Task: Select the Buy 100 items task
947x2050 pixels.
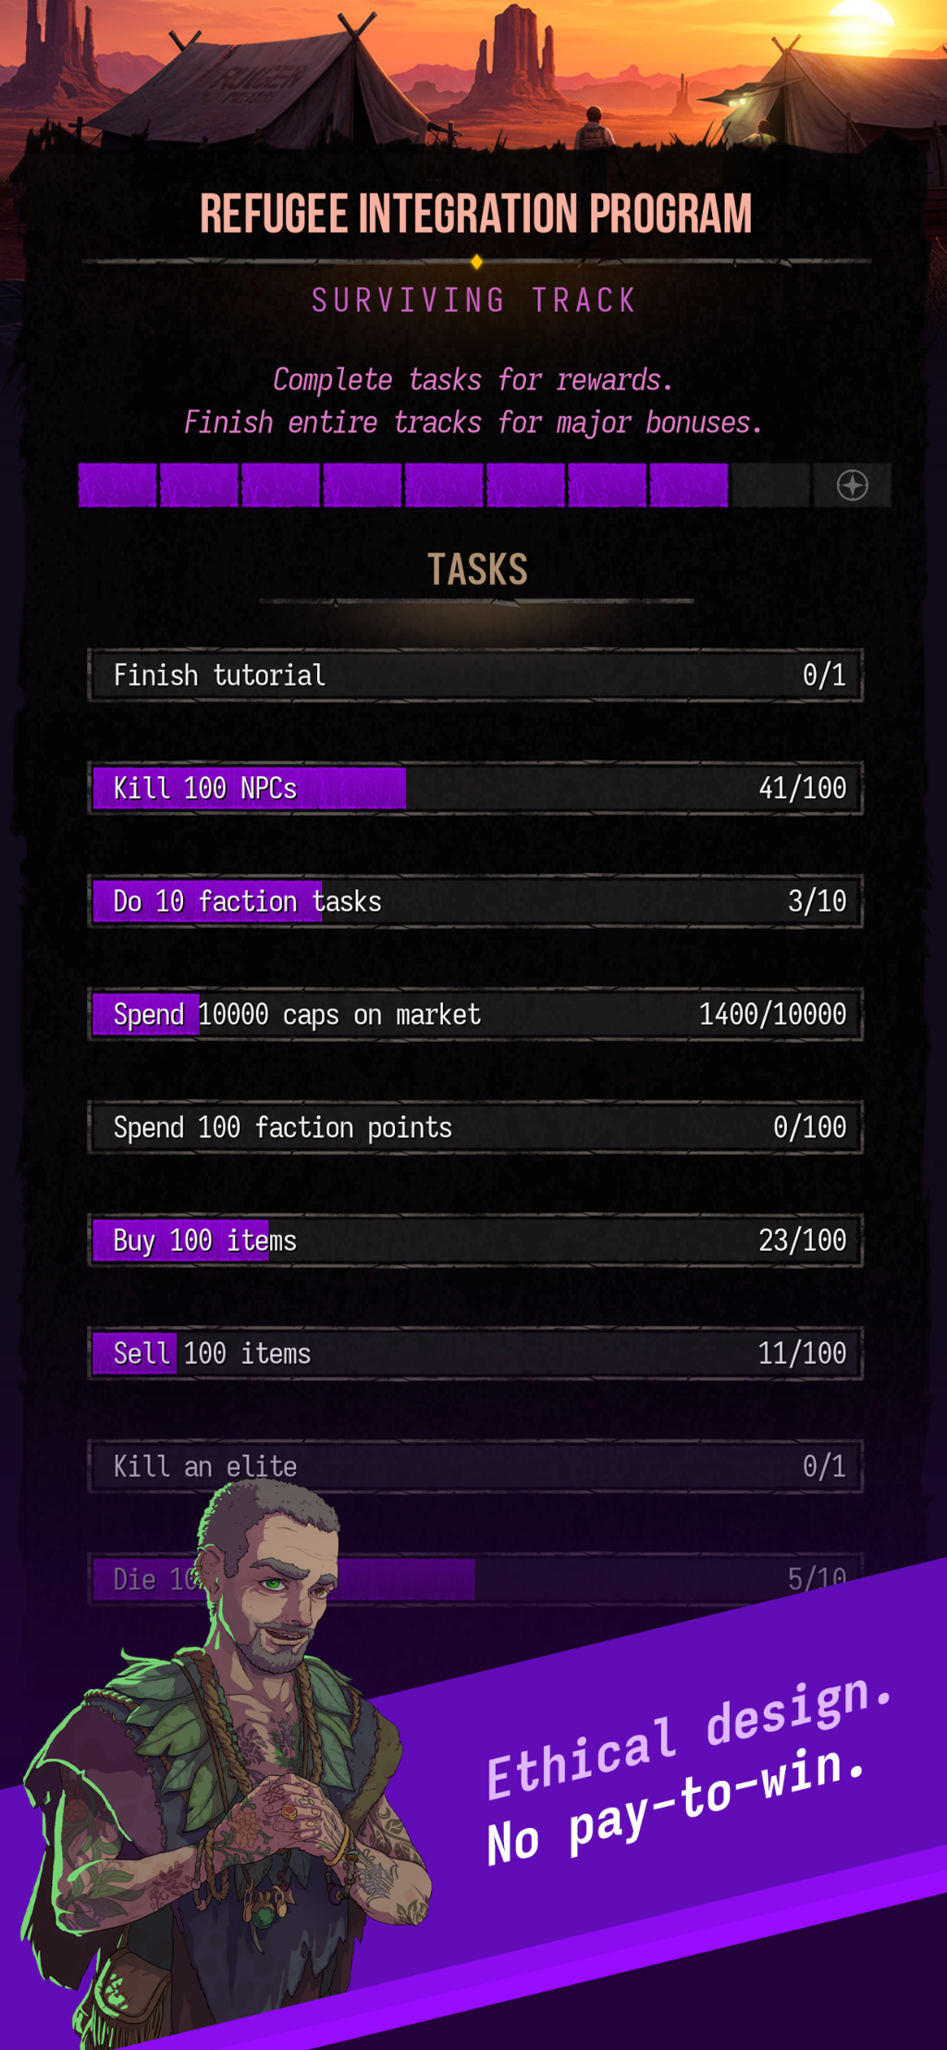Action: click(475, 1241)
